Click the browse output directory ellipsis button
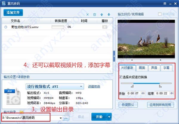Viewport: 179px width, 124px height. 66,118
